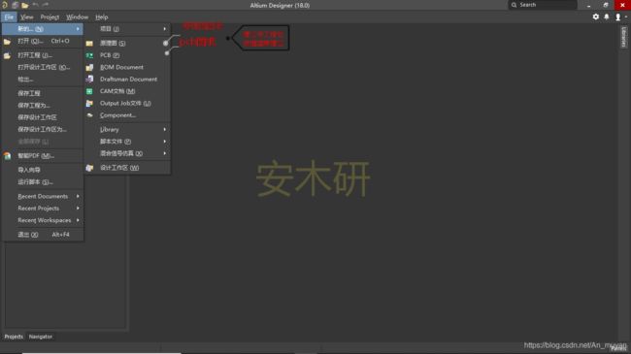Open the Libraries side panel tab
The height and width of the screenshot is (354, 631).
624,37
